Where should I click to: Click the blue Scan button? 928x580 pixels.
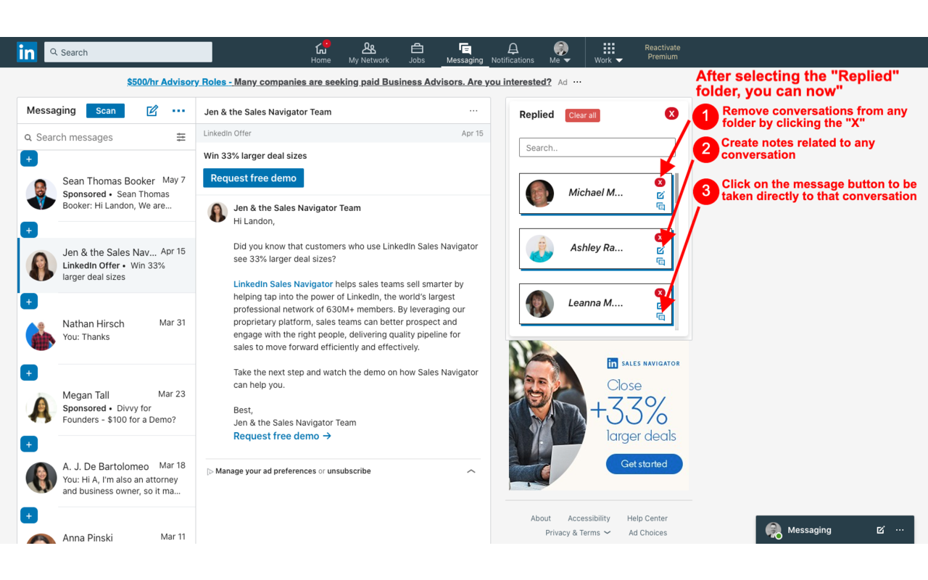[x=106, y=111]
